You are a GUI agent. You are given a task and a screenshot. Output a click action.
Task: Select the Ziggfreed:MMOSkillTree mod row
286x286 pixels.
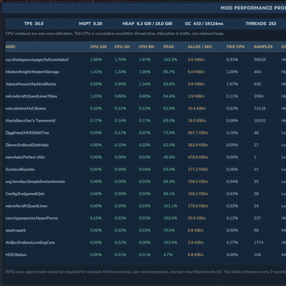point(146,133)
